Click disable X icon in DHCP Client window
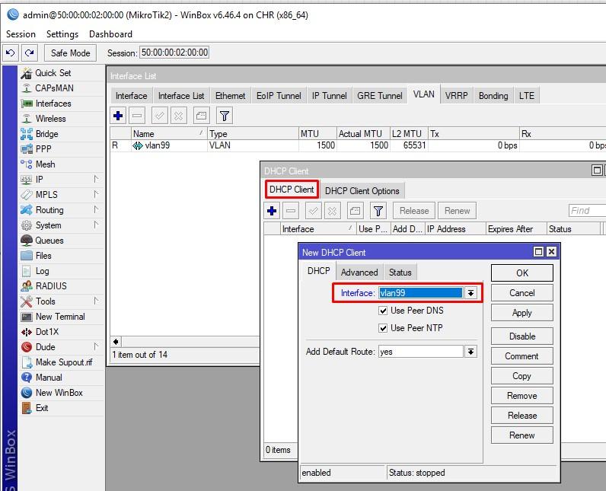This screenshot has height=491, width=606. click(333, 211)
